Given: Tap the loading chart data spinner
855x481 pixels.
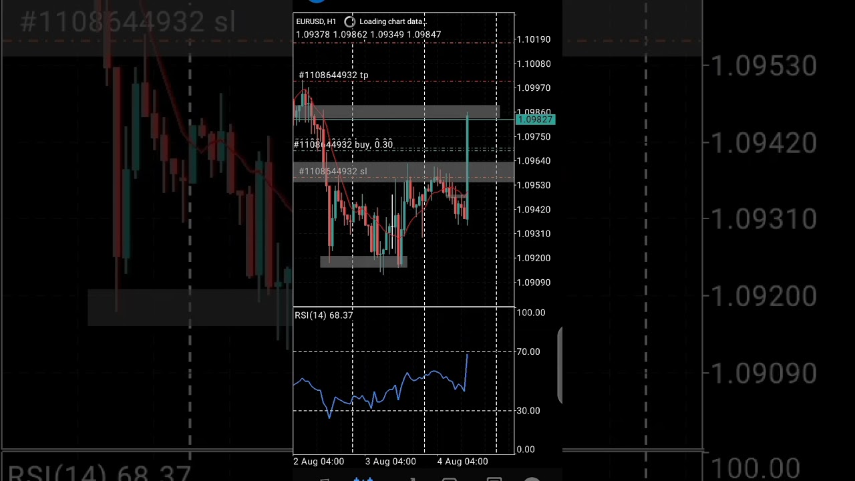Looking at the screenshot, I should click(349, 21).
